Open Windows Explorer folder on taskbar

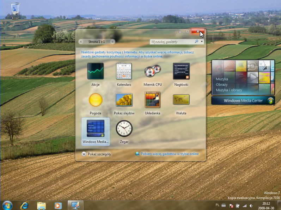[41, 205]
